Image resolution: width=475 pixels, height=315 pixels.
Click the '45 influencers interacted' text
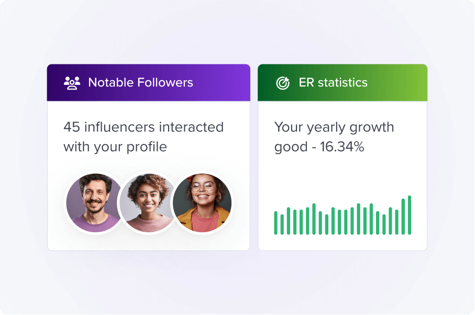tap(143, 127)
